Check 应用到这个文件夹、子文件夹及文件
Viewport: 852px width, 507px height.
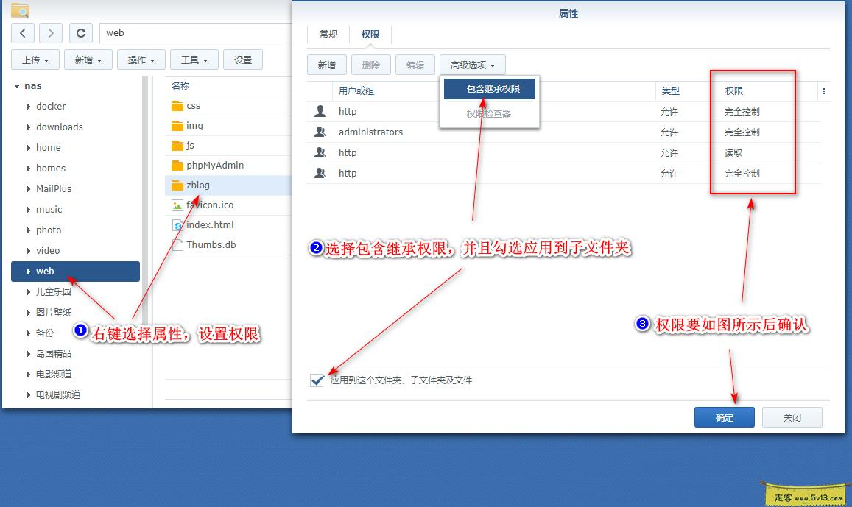coord(317,380)
